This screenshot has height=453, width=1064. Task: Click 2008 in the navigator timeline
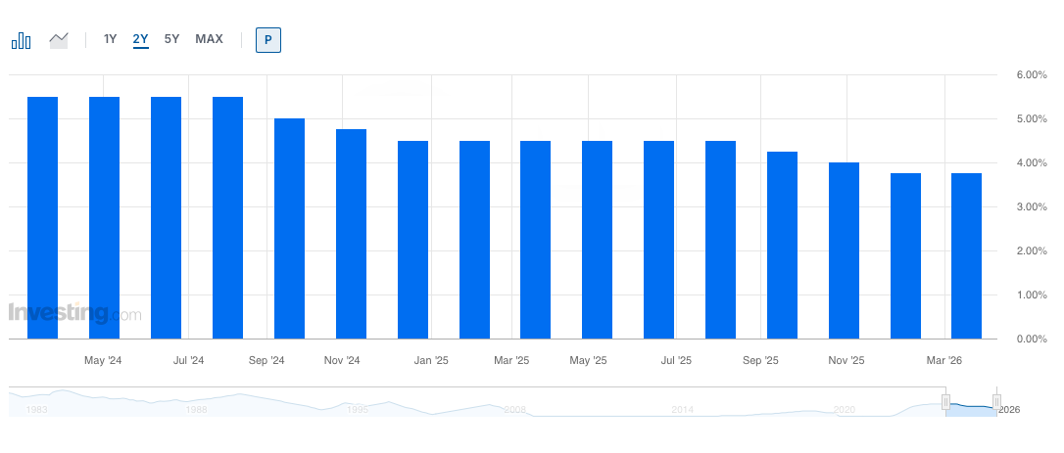[x=515, y=410]
